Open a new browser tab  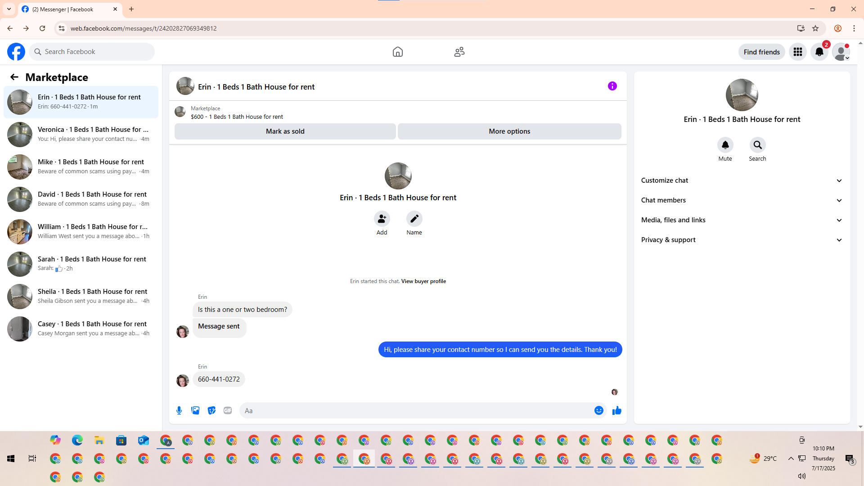(131, 9)
